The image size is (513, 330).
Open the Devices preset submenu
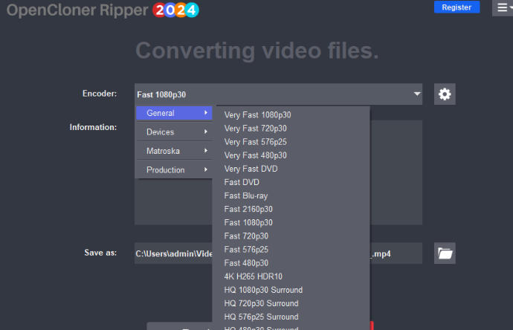[x=174, y=132]
